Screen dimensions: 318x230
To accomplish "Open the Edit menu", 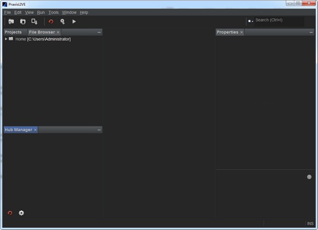I will (18, 12).
